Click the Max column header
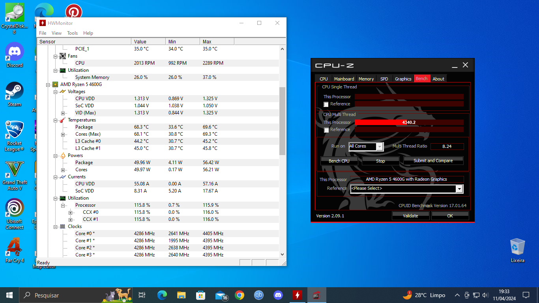539x303 pixels. coord(217,41)
